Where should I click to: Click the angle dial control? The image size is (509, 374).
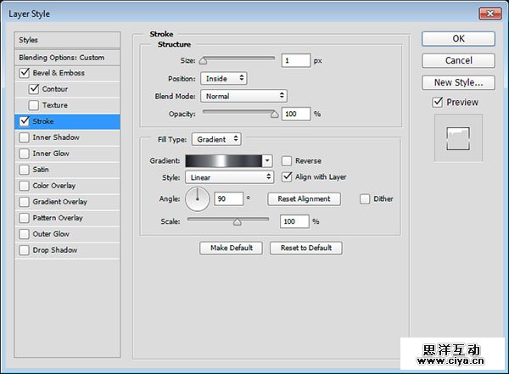(x=198, y=199)
